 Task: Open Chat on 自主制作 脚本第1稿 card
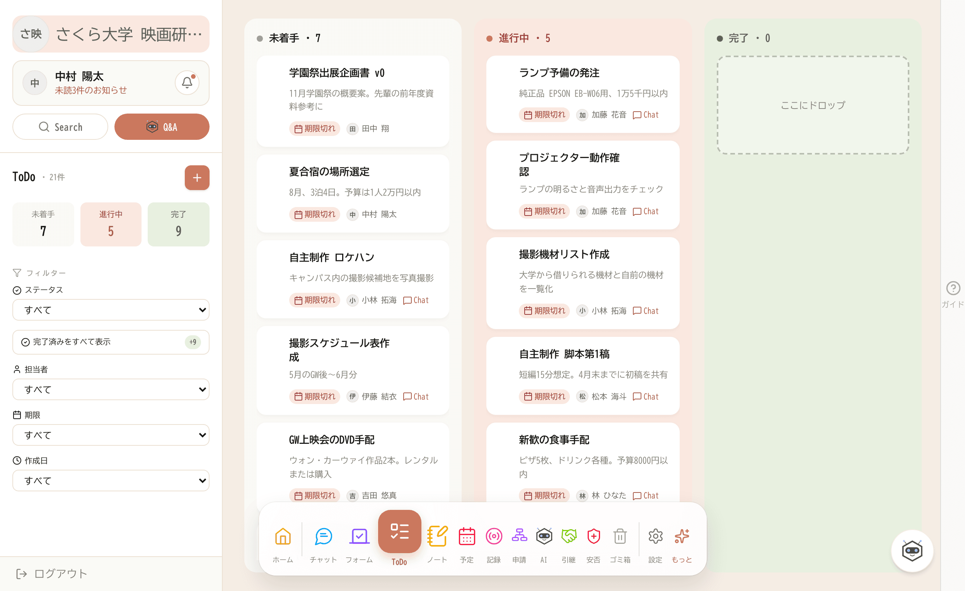(x=646, y=396)
